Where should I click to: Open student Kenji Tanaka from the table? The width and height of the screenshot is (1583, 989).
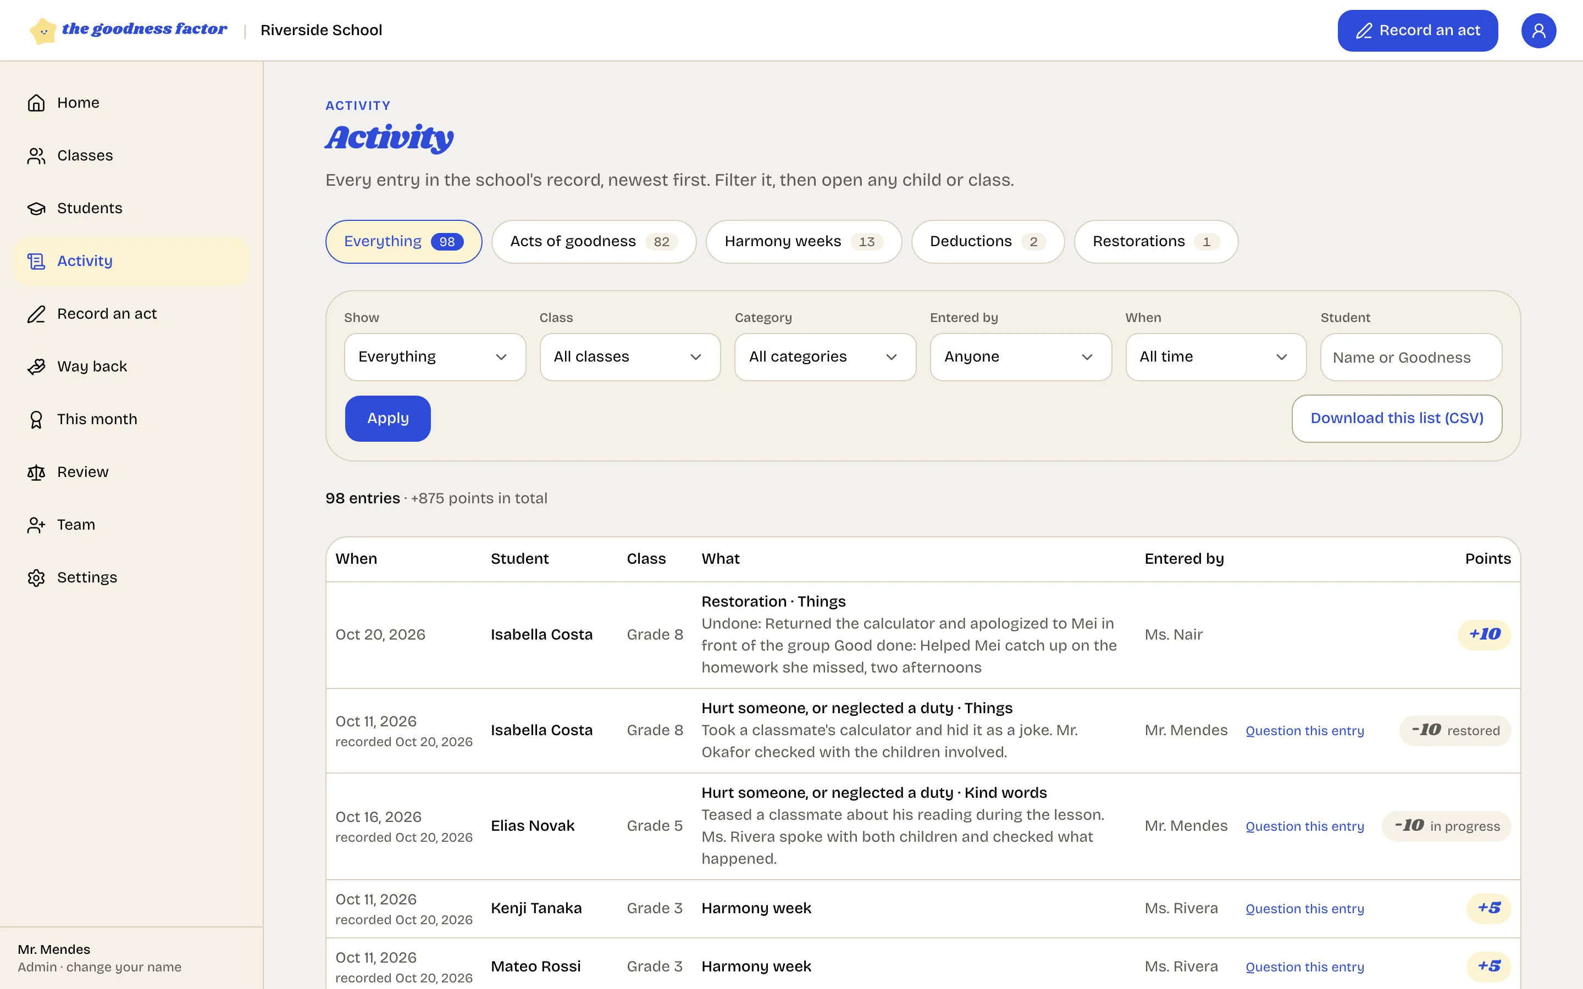(536, 909)
